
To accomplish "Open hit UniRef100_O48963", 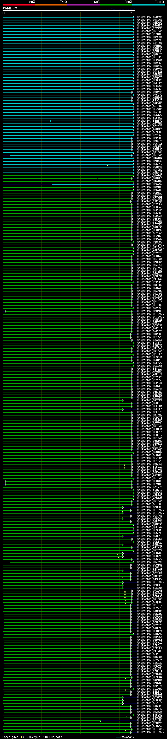I will (150, 20).
